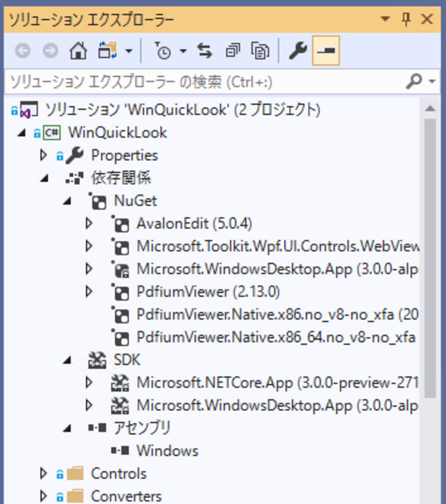Screen dimensions: 446x504
Task: Select the PdfiumViewer (2.13.0) entry
Action: pos(208,292)
